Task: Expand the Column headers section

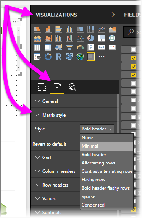Action: coord(55,171)
